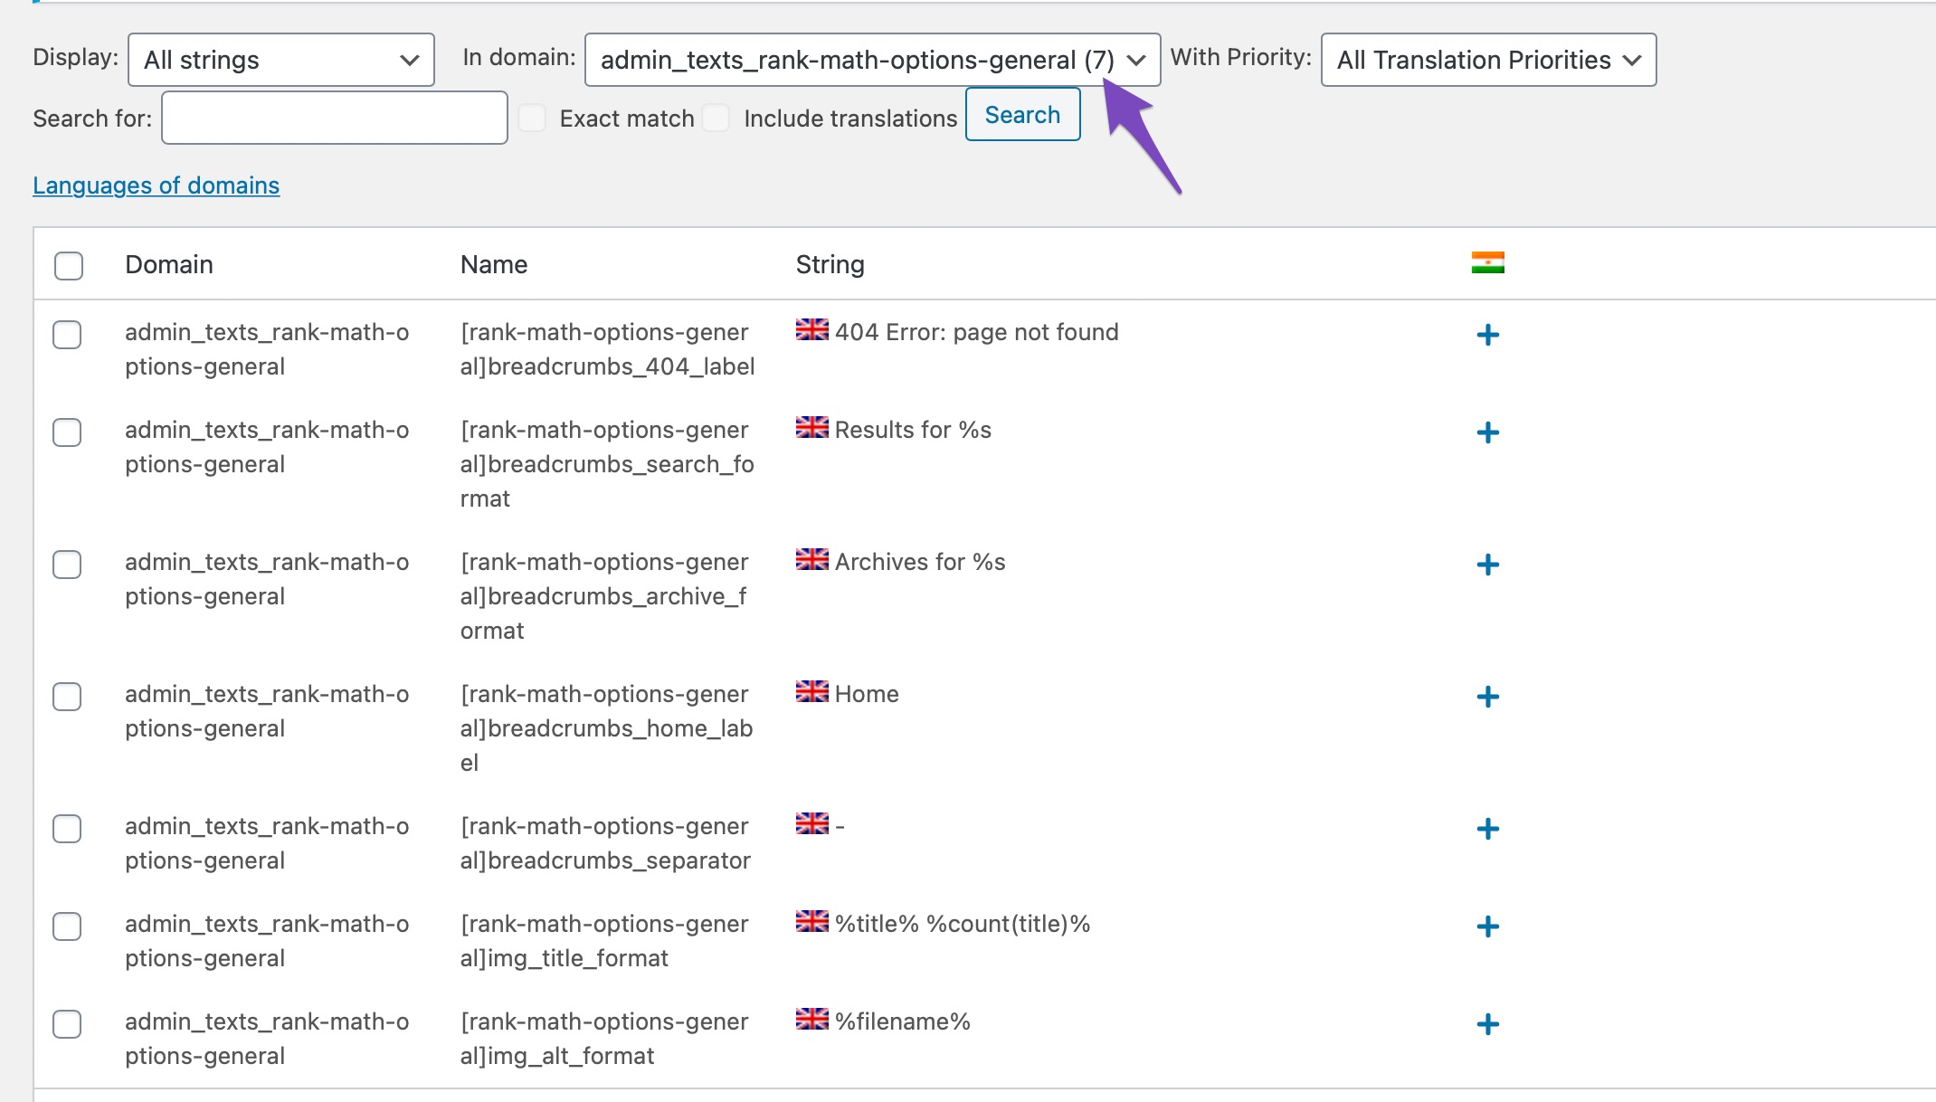
Task: Click the breadcrumbs_404_label name cell
Action: tap(607, 349)
